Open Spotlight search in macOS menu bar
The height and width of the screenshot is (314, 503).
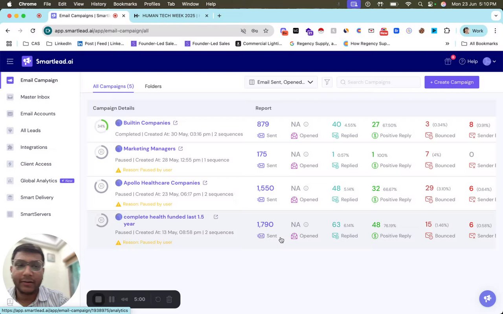point(420,4)
